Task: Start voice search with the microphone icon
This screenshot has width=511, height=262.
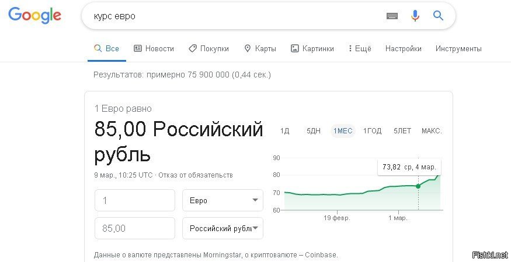Action: (415, 16)
